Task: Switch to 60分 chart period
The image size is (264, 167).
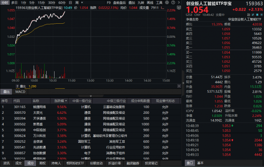Action: coord(62,3)
